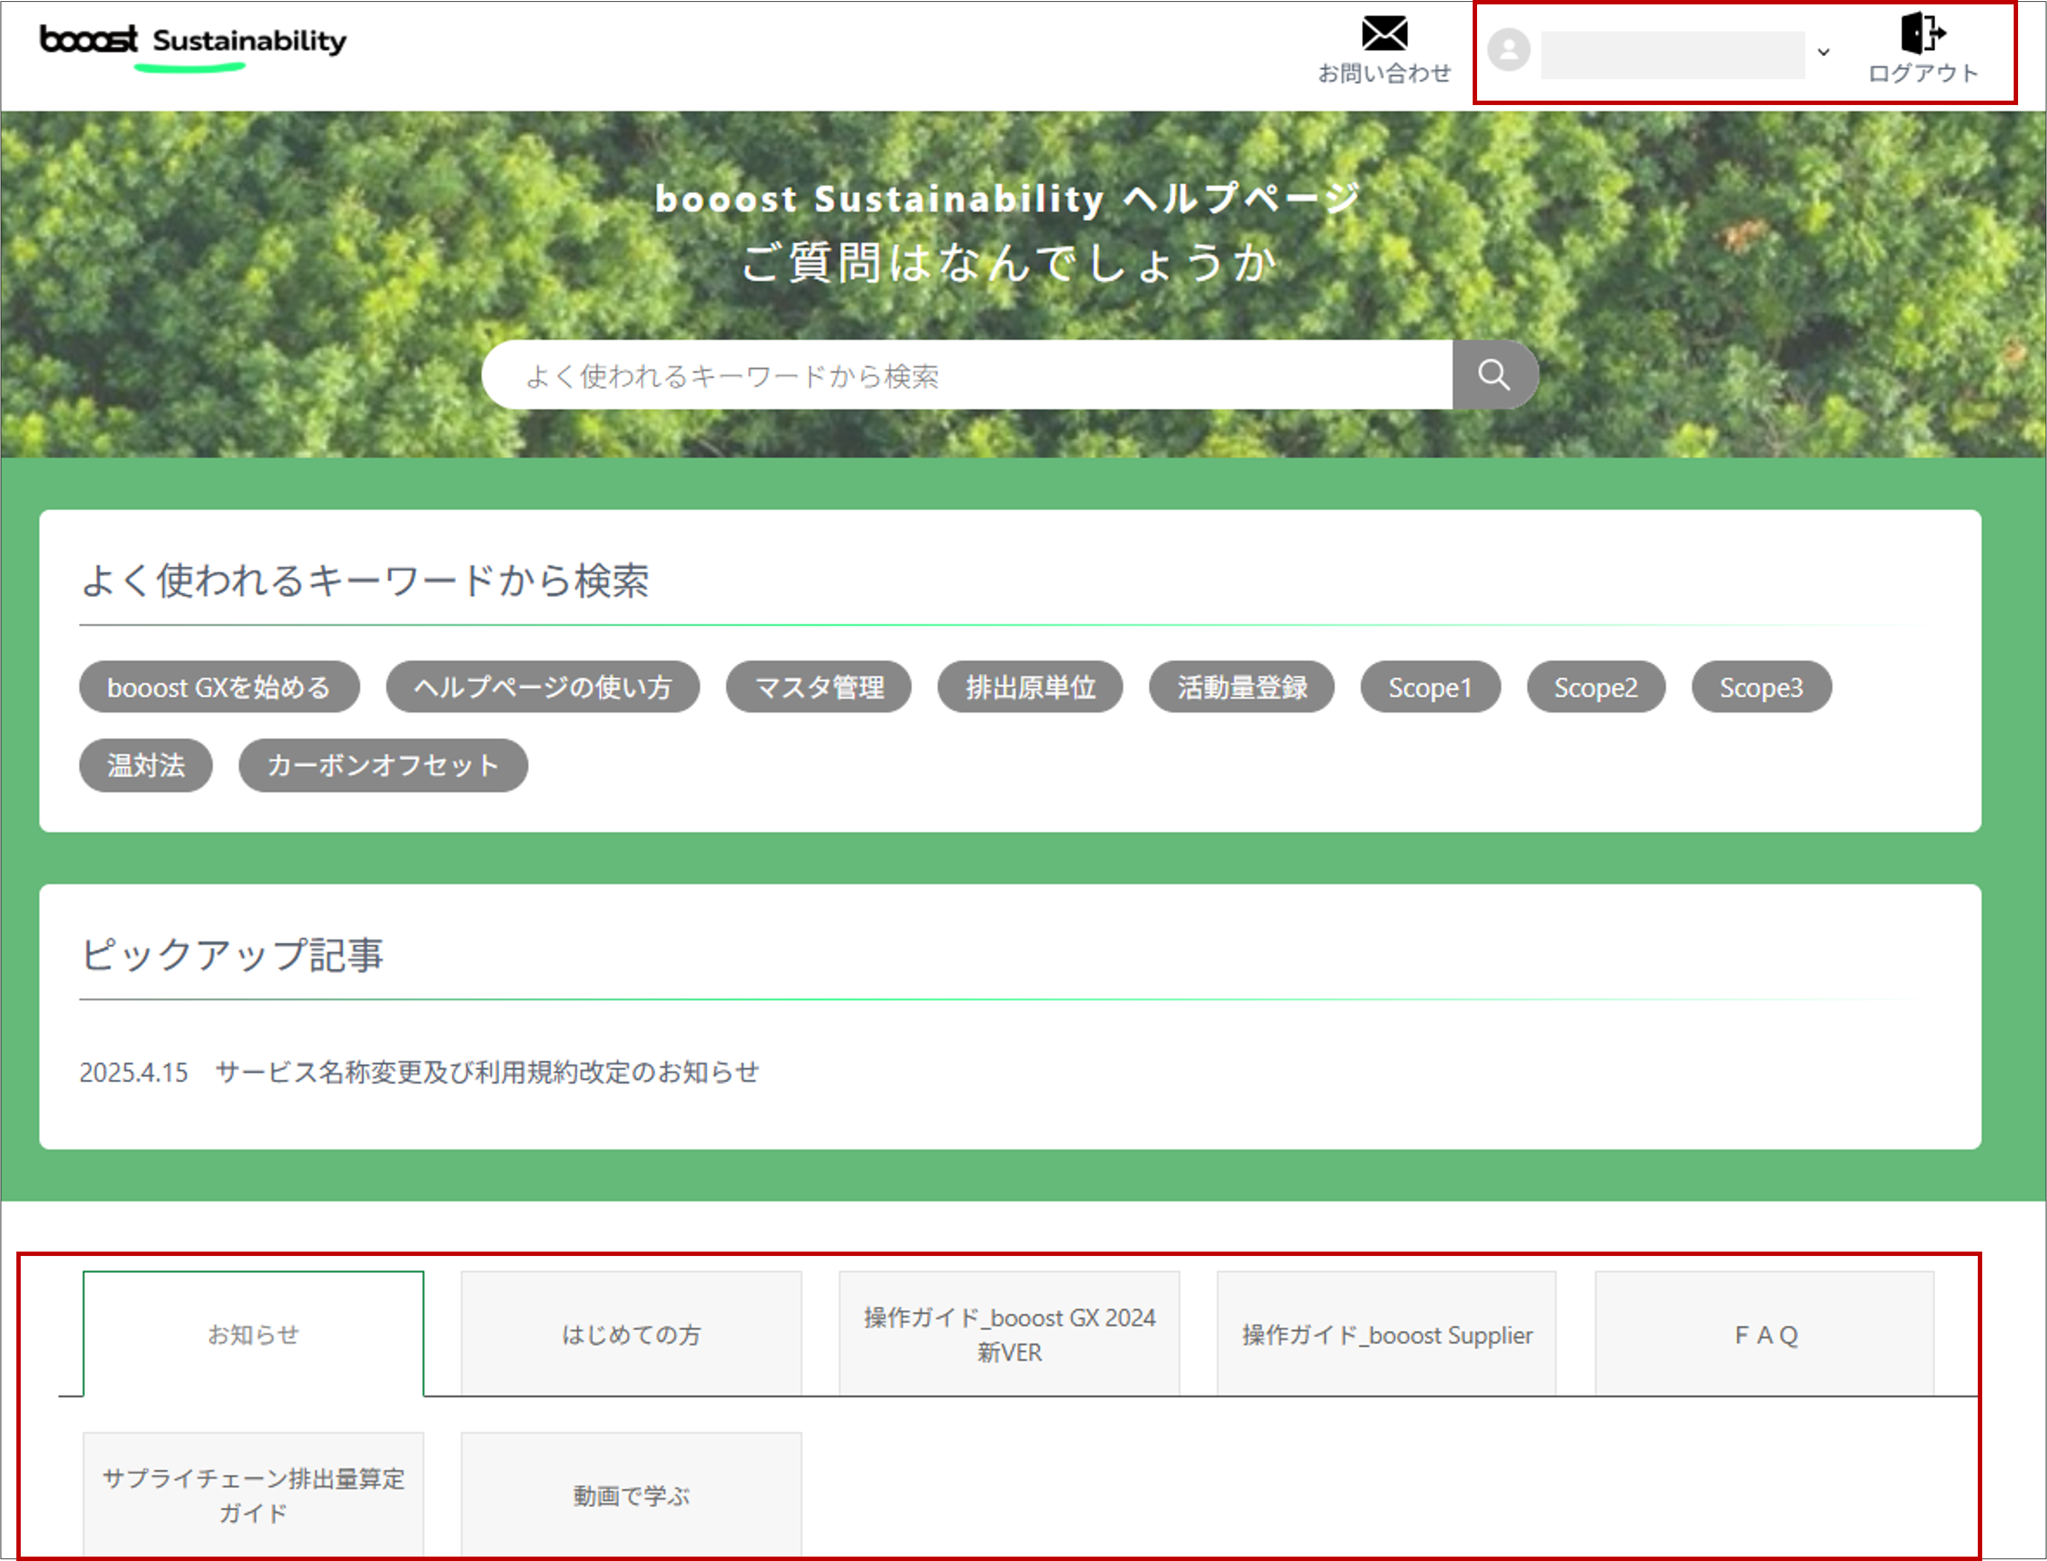This screenshot has width=2047, height=1561.
Task: Open 操作ガイド_booost GX 2024 新VER tab
Action: [1010, 1335]
